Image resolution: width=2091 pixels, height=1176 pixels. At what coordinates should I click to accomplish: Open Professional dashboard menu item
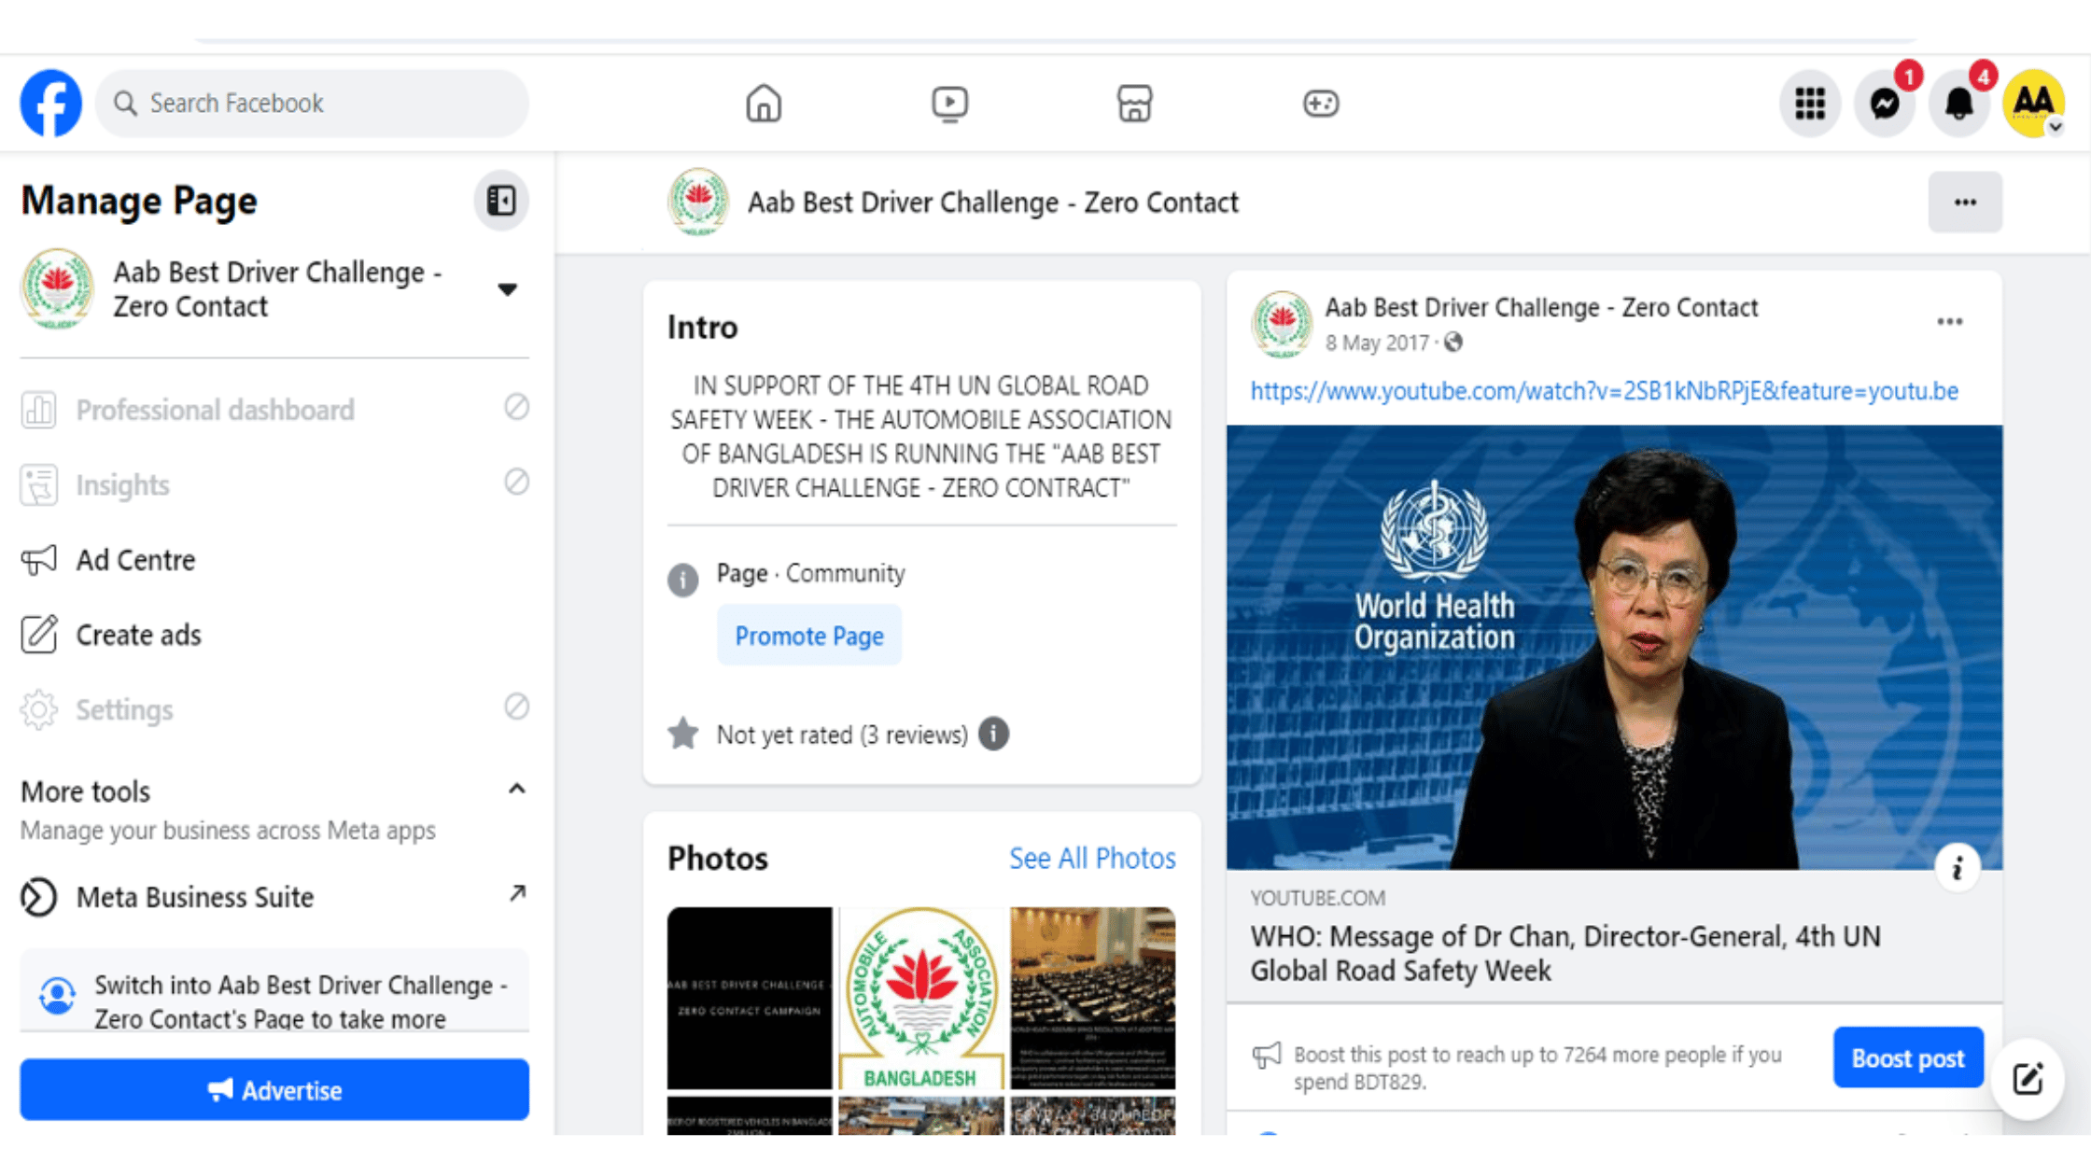click(274, 410)
